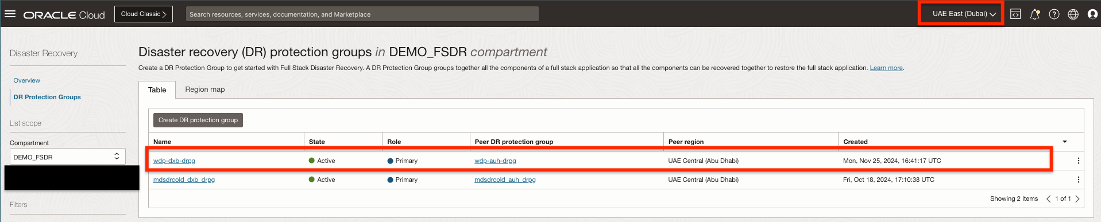Click the Filters heading in sidebar
This screenshot has height=222, width=1101.
pyautogui.click(x=18, y=205)
